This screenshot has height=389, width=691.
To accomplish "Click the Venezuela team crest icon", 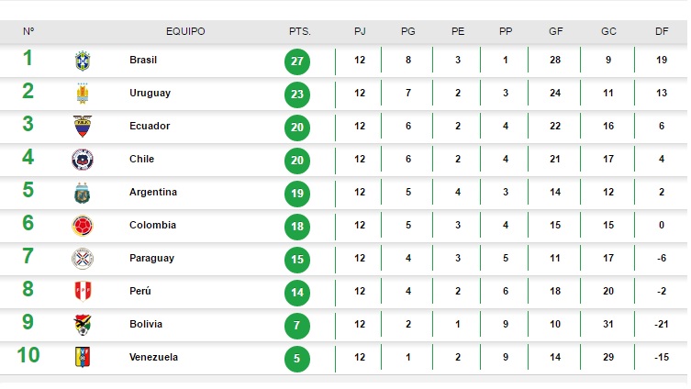I will 83,357.
